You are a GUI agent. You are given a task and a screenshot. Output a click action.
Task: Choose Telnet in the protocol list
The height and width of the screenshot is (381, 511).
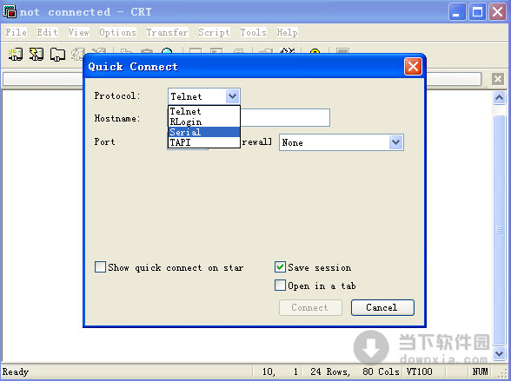pyautogui.click(x=204, y=111)
